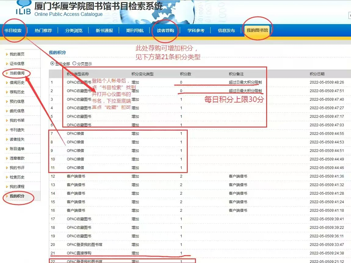The image size is (351, 263).
Task: Click the arrow icon beside 检索历史
Action: pos(7,177)
